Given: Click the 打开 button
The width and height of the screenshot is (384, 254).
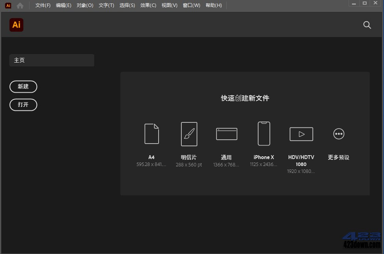Looking at the screenshot, I should (x=23, y=105).
